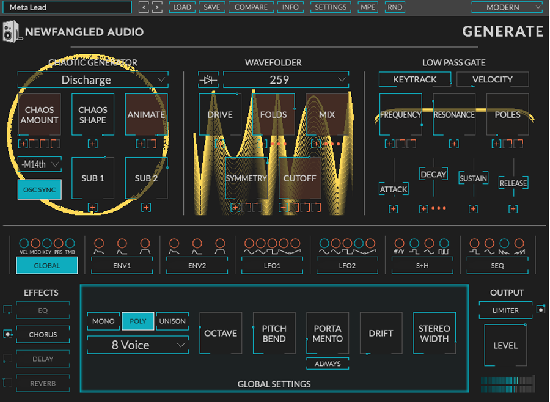Click the first LFO2 sine output circle
Screen dimensions: 550x402
(x=324, y=243)
